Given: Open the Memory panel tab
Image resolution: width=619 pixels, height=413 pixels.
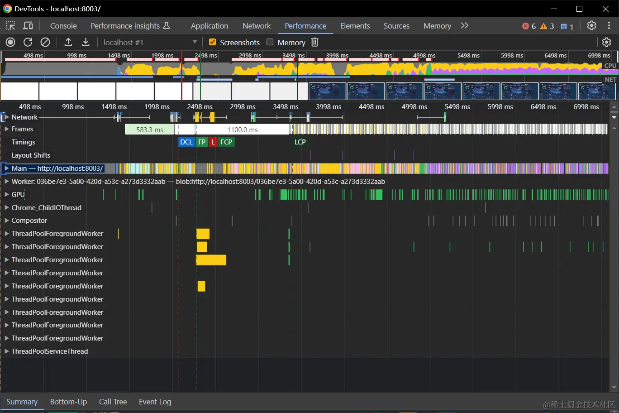Looking at the screenshot, I should point(437,26).
